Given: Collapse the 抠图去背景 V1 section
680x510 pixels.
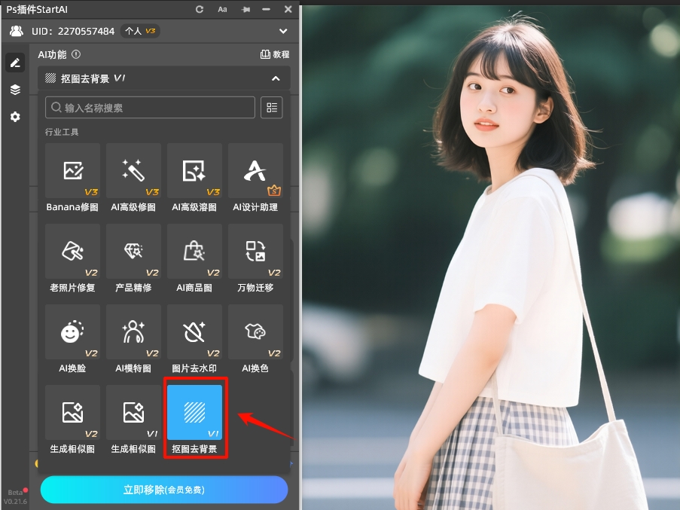Looking at the screenshot, I should 276,78.
